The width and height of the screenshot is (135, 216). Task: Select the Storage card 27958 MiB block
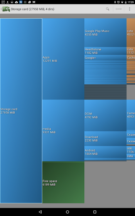pos(21,111)
